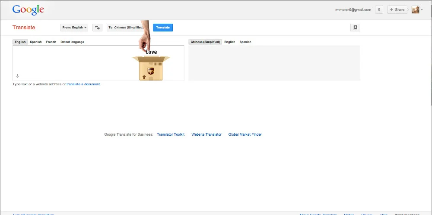The height and width of the screenshot is (215, 432).
Task: Click the rmmoran9@gmail.com account text
Action: click(x=353, y=9)
